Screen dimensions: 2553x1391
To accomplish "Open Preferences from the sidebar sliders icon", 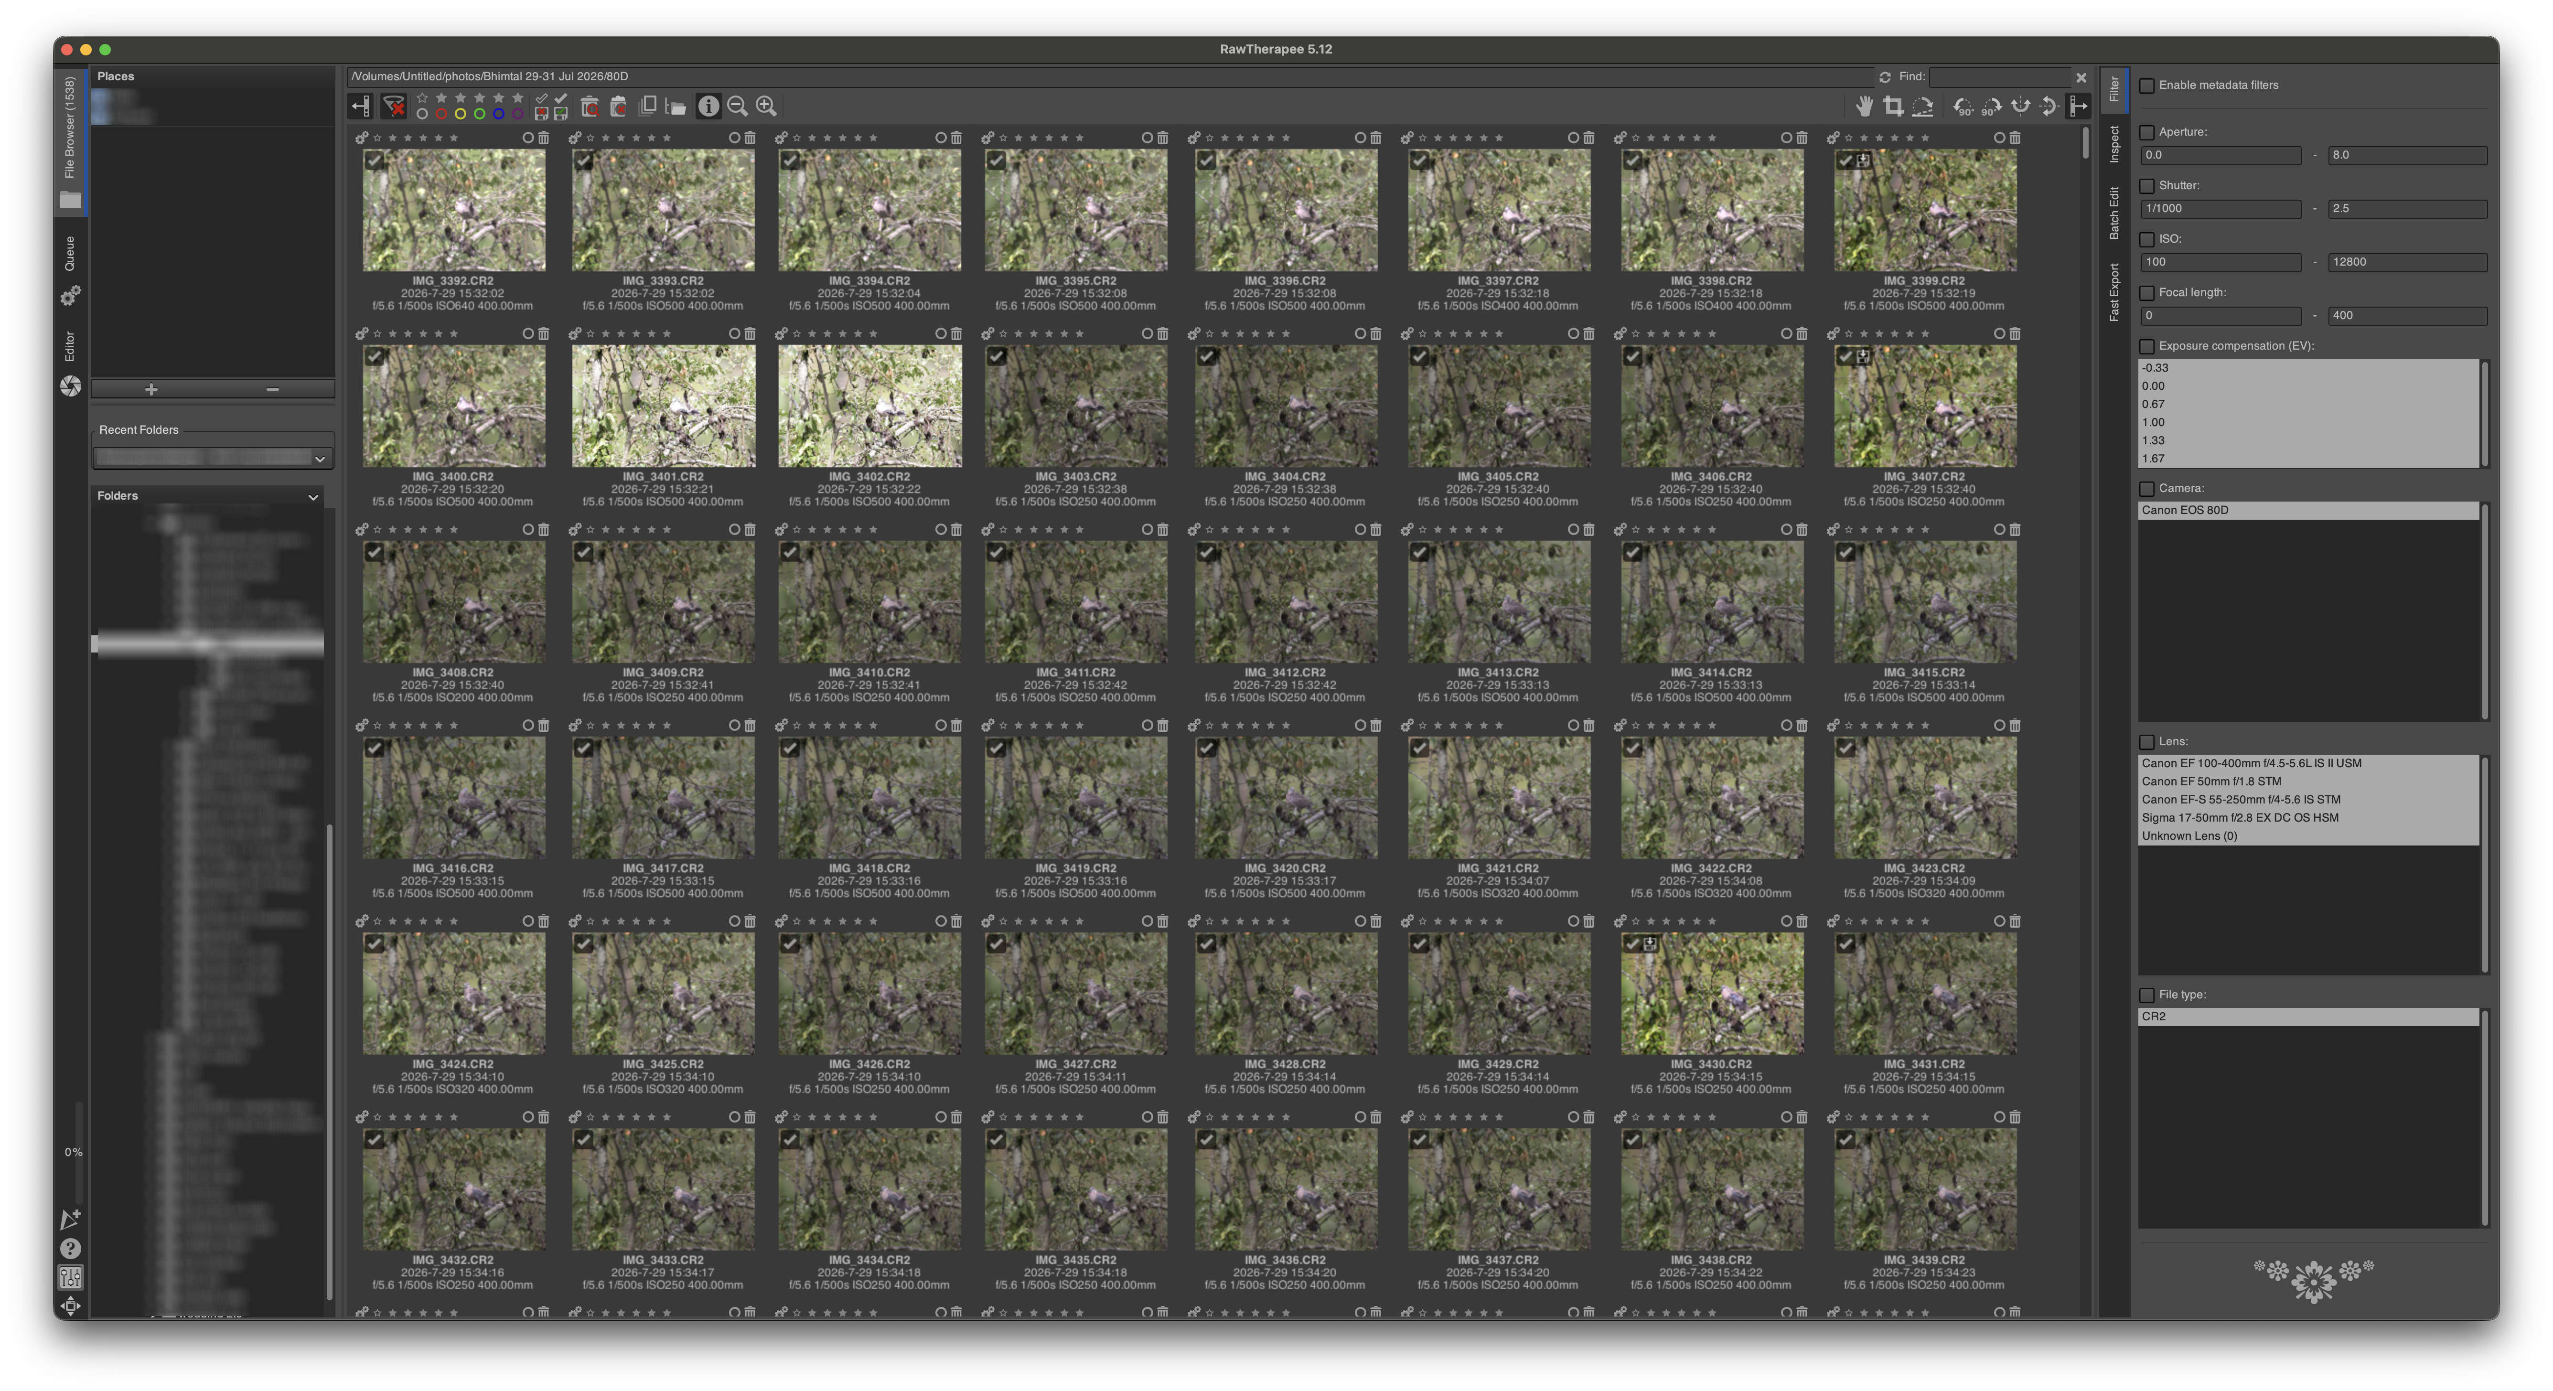I will tap(70, 1277).
